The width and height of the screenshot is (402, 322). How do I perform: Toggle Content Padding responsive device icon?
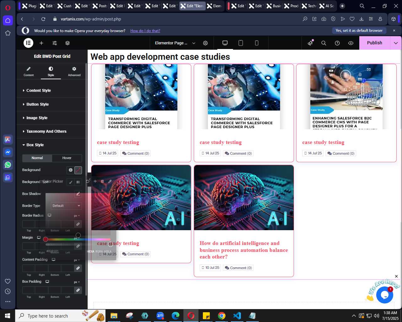53,260
